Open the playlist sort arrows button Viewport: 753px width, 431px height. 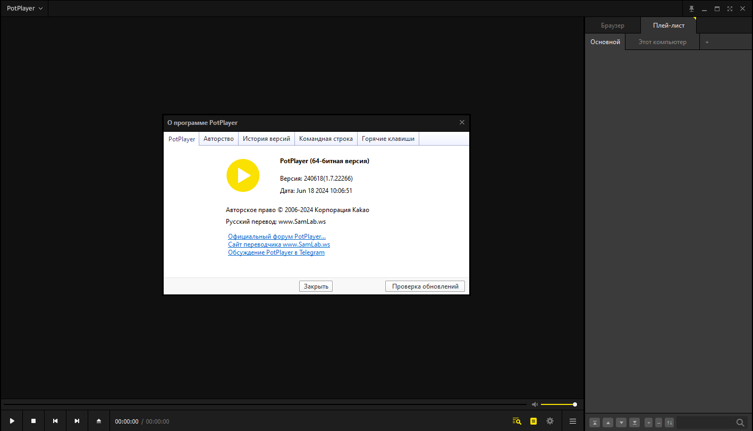[x=670, y=422]
